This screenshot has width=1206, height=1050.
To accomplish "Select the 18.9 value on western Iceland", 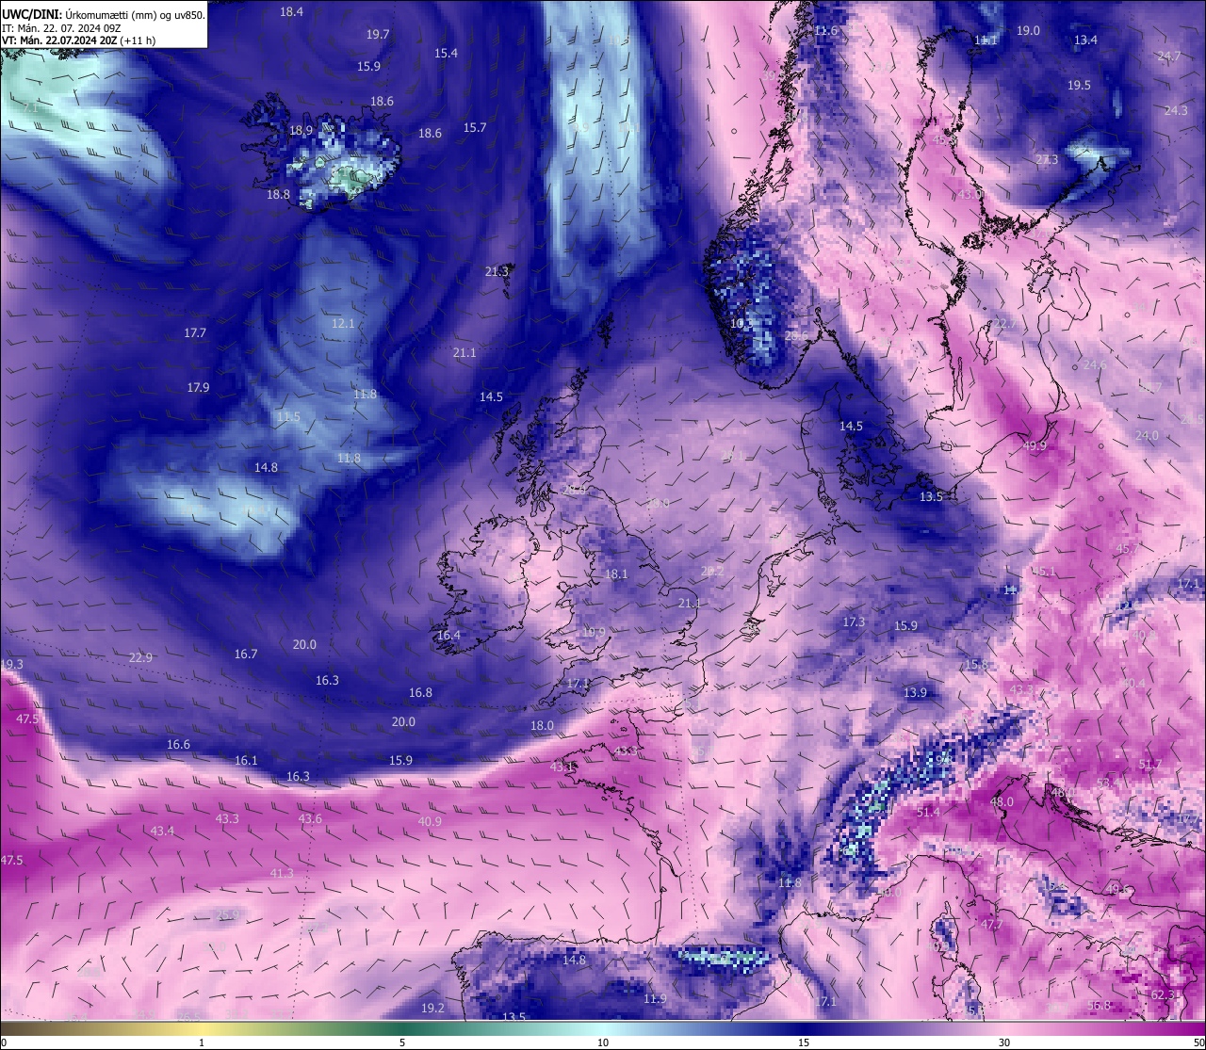I will [301, 131].
